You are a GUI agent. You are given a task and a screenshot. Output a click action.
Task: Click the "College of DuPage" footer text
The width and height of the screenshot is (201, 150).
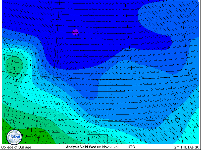[16, 147]
